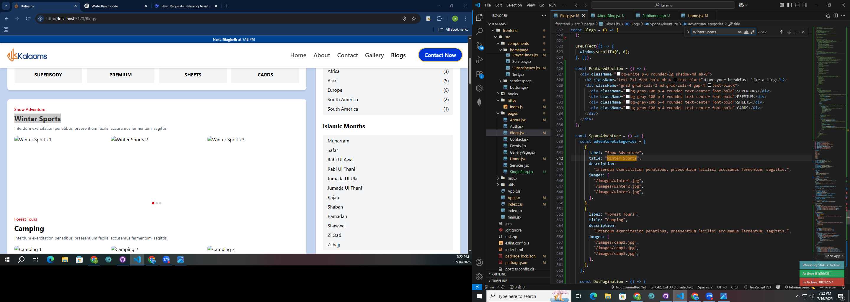Open the Explorer view in VS Code activity bar

pyautogui.click(x=479, y=17)
